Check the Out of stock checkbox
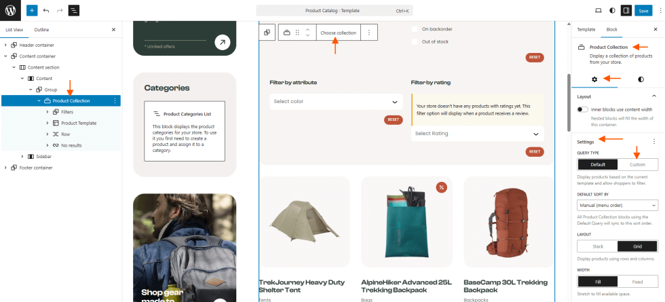This screenshot has height=302, width=665. pyautogui.click(x=415, y=42)
